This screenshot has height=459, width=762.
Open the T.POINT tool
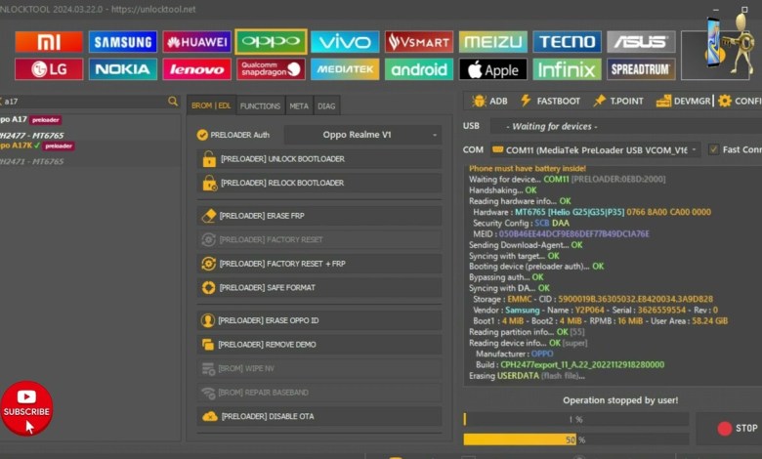coord(618,101)
